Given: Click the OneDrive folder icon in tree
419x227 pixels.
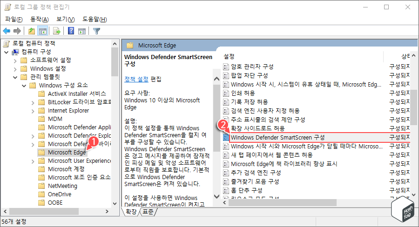Looking at the screenshot, I should click(41, 194).
